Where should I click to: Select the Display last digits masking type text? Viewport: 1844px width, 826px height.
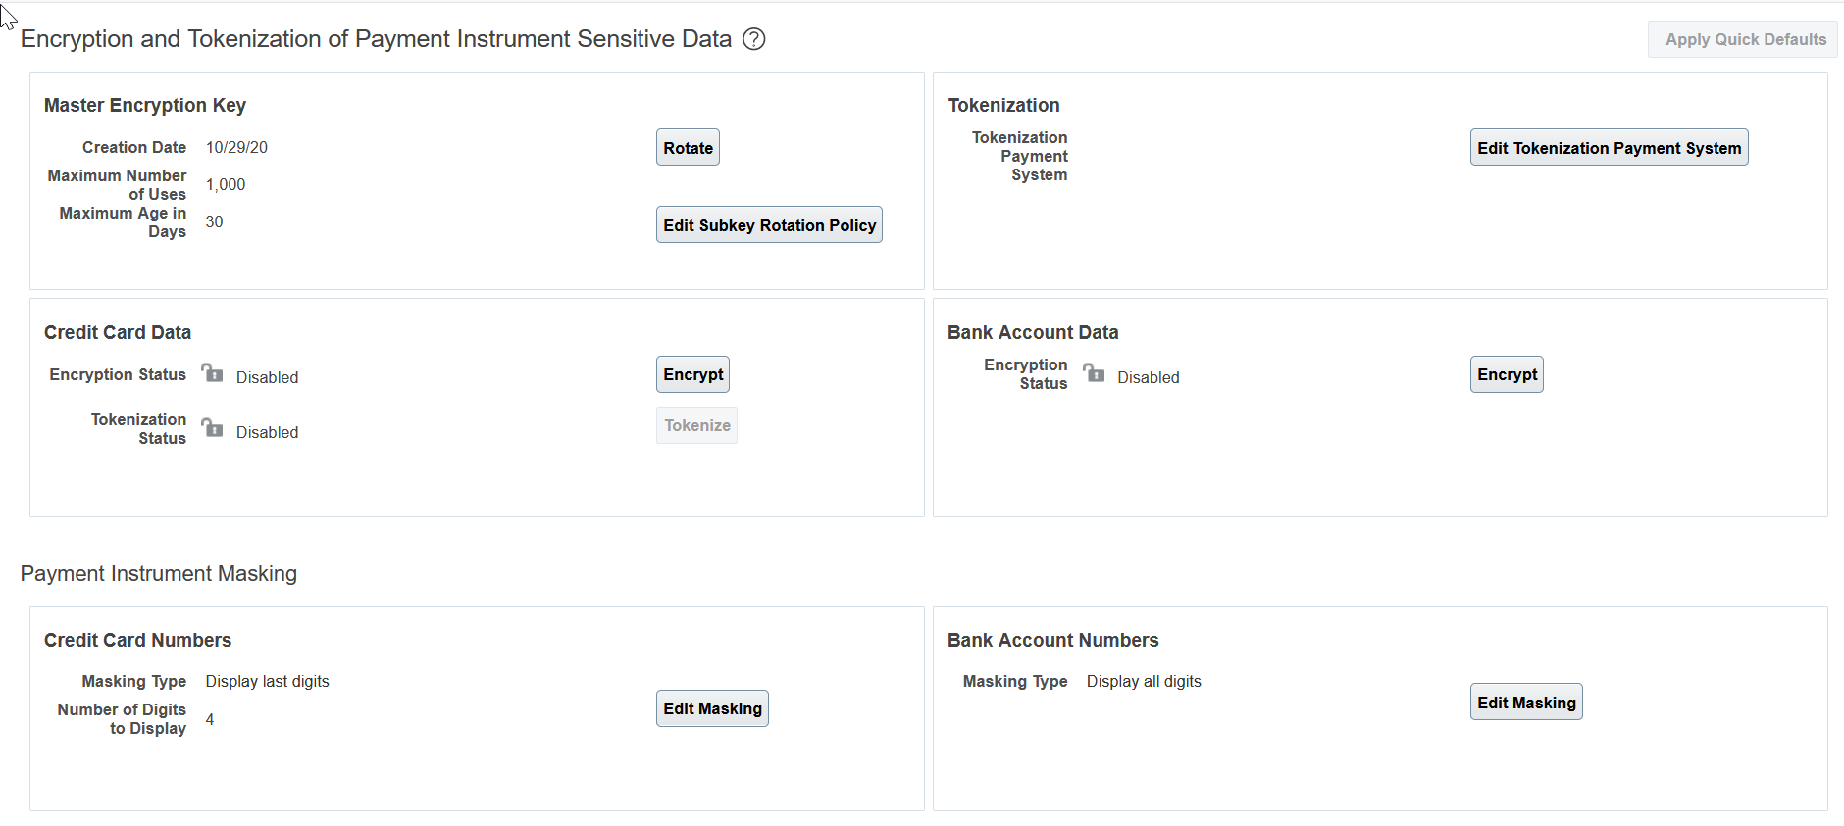coord(267,681)
